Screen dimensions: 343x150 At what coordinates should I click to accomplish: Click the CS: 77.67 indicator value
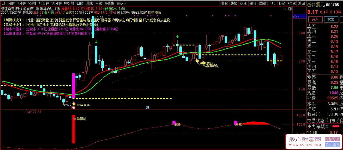[x=34, y=112]
